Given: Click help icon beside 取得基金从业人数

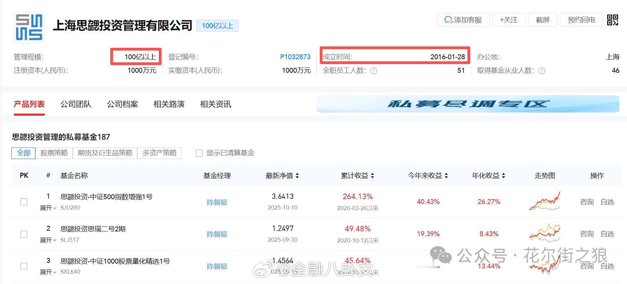Looking at the screenshot, I should 542,71.
